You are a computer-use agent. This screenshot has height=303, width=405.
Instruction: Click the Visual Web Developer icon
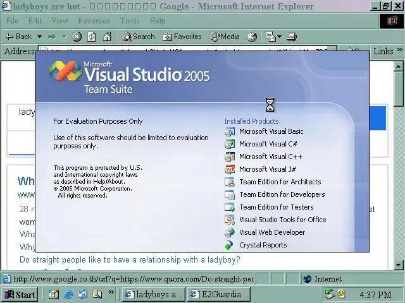click(229, 232)
